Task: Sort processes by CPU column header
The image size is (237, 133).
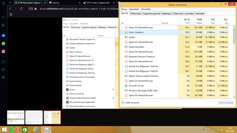Action: click(184, 21)
